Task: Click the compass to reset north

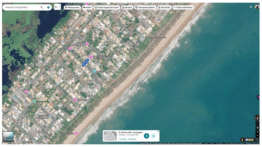Action: point(257,118)
